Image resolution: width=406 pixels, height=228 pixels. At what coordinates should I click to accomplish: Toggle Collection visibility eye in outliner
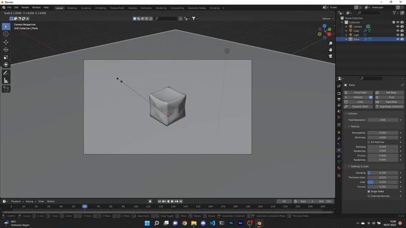tap(398, 22)
